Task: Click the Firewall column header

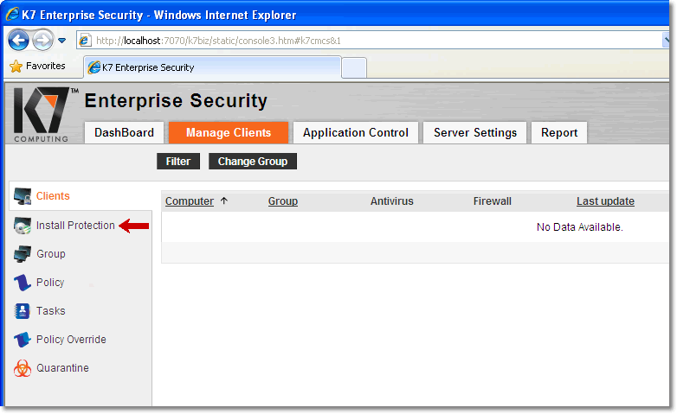Action: coord(493,201)
